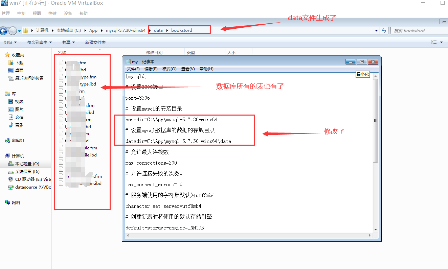Select 库 in navigation pane

point(14,94)
